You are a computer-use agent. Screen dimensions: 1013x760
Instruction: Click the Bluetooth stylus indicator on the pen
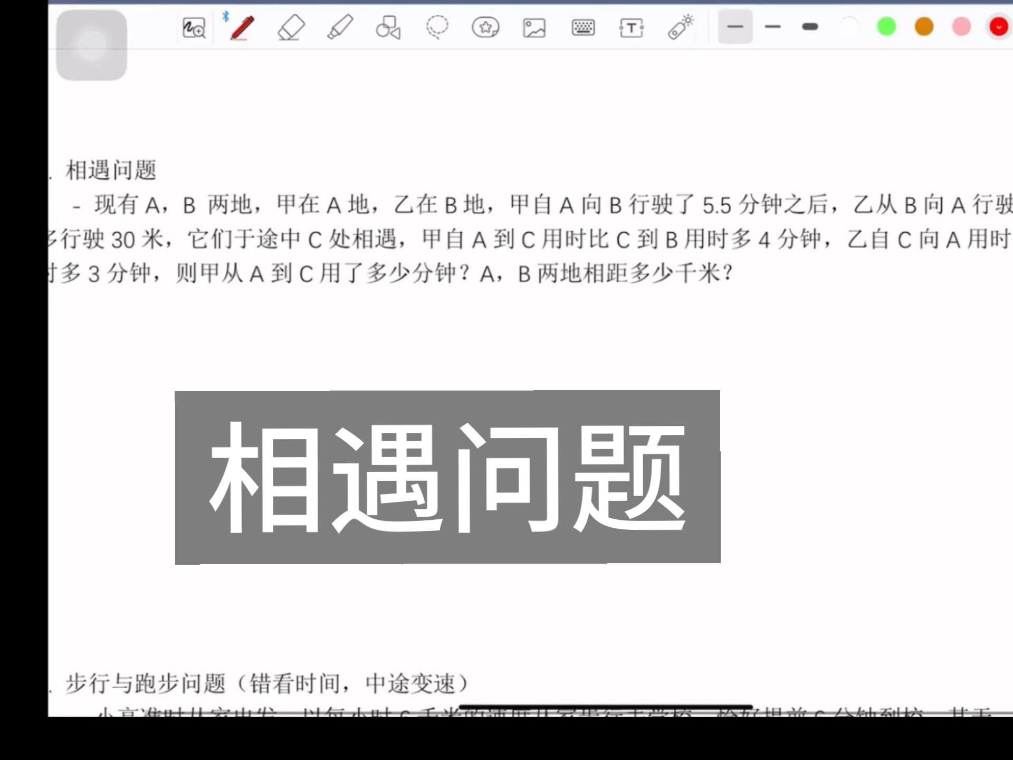tap(225, 17)
